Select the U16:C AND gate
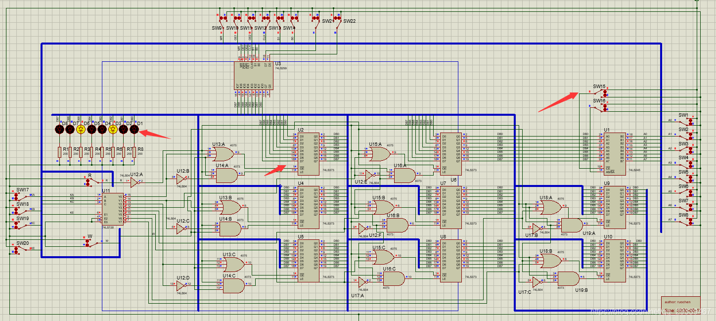 (x=394, y=277)
